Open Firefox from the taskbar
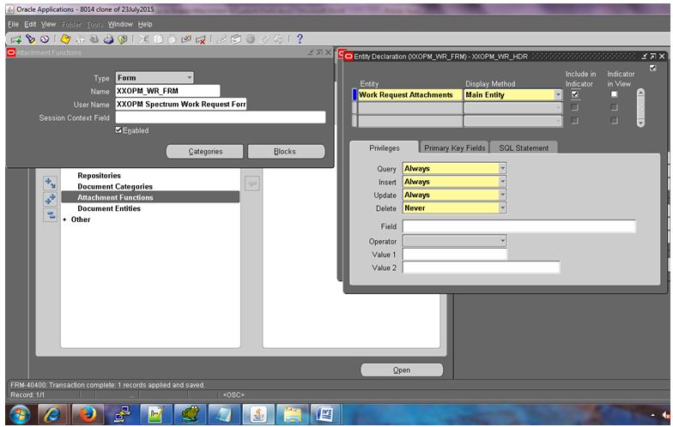Image resolution: width=673 pixels, height=427 pixels. coord(88,415)
